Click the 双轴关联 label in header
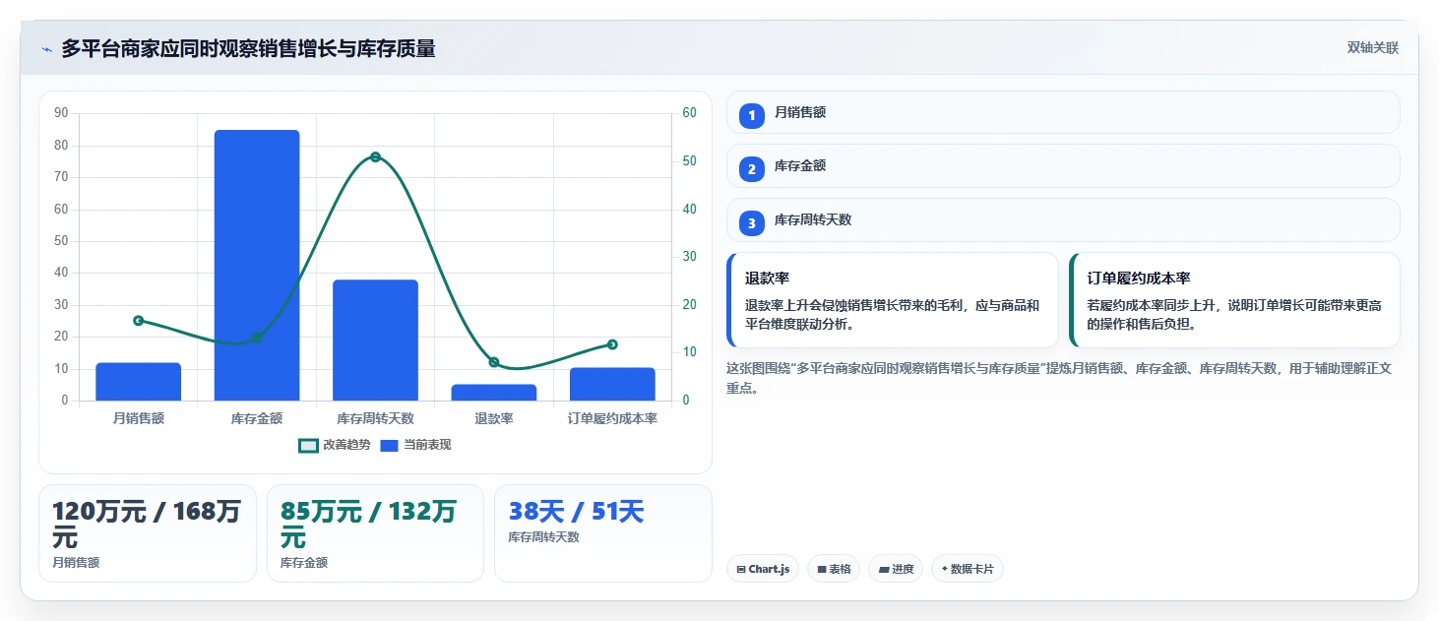The height and width of the screenshot is (621, 1439). tap(1372, 48)
